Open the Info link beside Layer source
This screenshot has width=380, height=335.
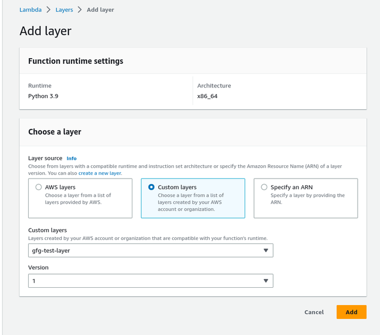tap(71, 158)
